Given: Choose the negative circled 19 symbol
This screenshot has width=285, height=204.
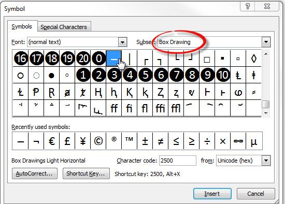Looking at the screenshot, I should (67, 59).
